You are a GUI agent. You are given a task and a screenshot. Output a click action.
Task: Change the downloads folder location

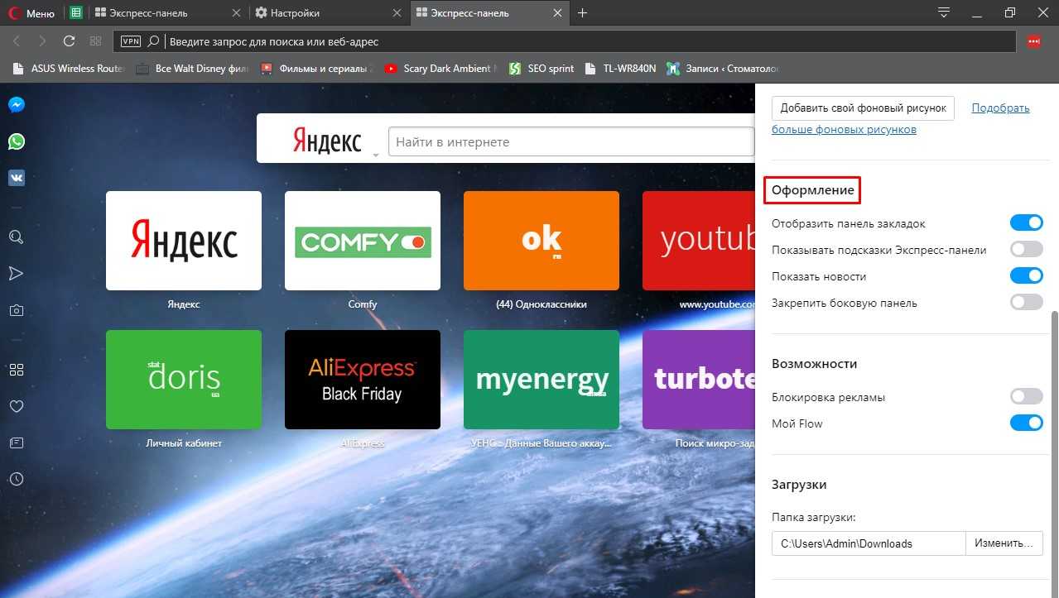(x=1004, y=543)
